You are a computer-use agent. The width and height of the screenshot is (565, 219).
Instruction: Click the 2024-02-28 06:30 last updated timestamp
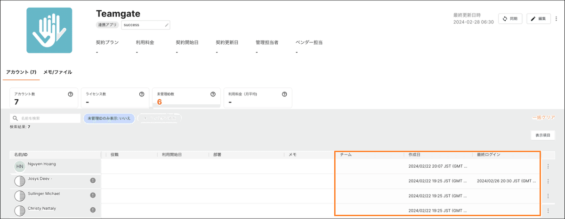coord(473,22)
